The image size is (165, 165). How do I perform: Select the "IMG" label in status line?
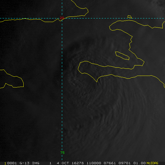tap(36, 163)
